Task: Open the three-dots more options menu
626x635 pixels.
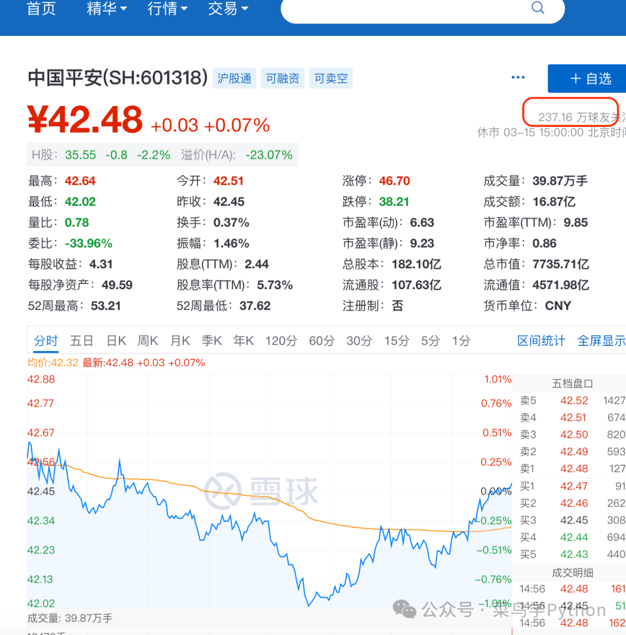Action: tap(518, 78)
